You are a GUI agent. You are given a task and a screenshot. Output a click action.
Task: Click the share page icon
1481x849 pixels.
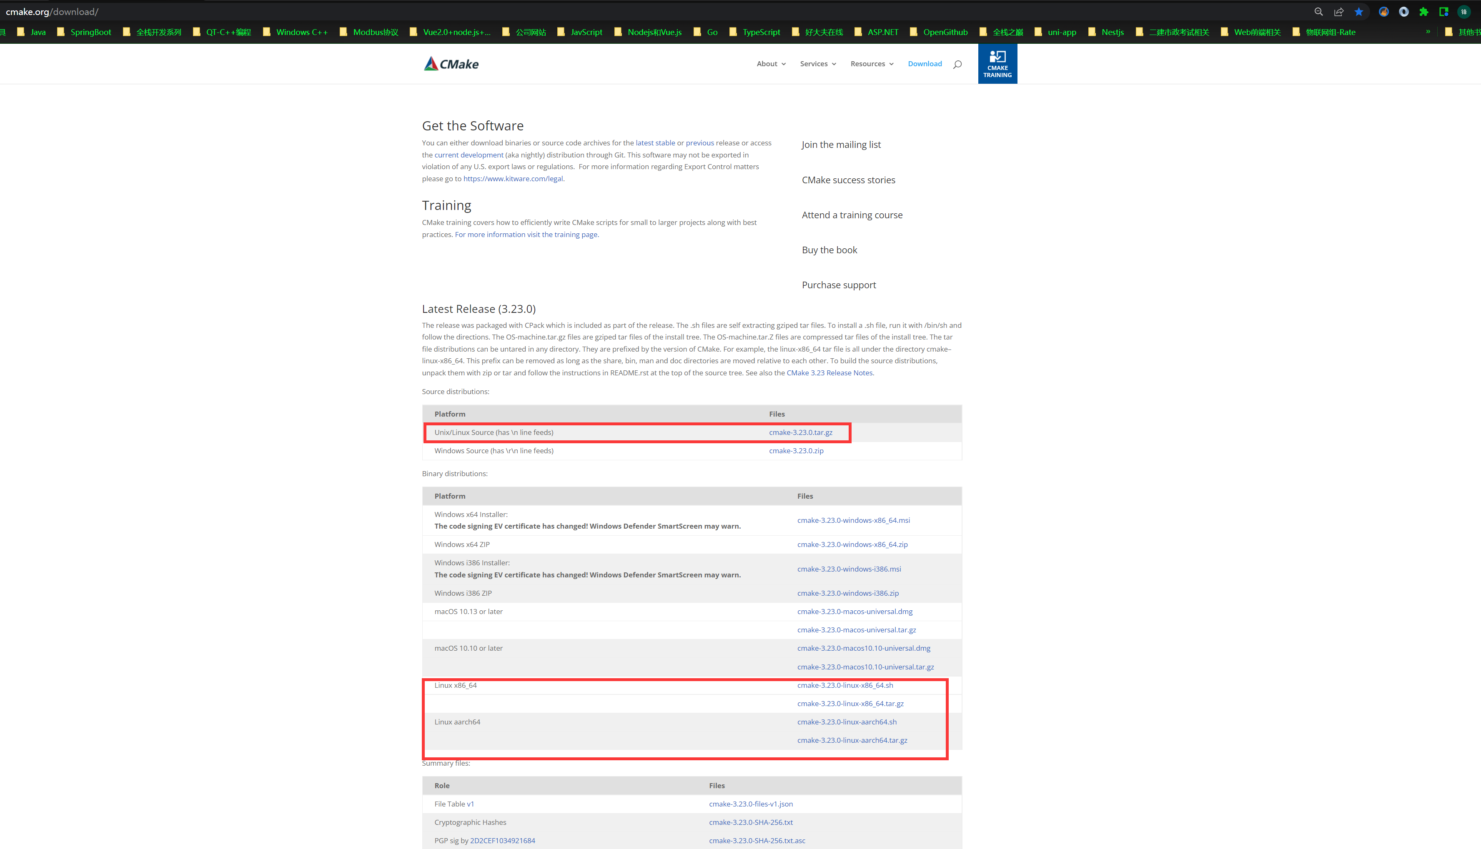(1339, 12)
